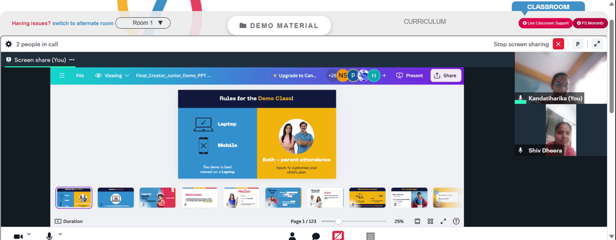This screenshot has height=240, width=616.
Task: Select slide thumbnail 9
Action: [410, 198]
